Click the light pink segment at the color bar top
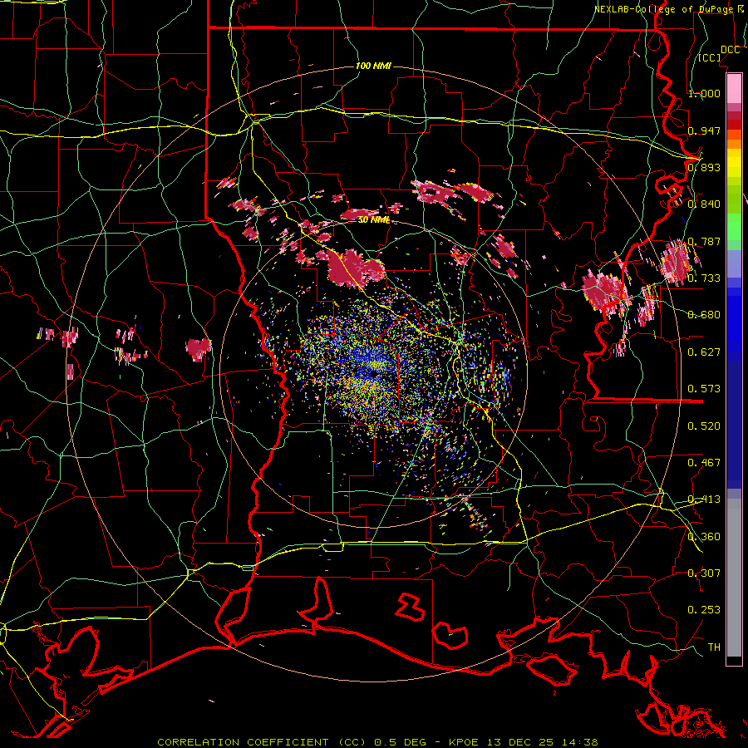This screenshot has width=748, height=748. pos(734,89)
